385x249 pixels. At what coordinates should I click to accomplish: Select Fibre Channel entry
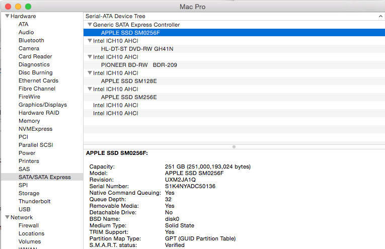(37, 89)
